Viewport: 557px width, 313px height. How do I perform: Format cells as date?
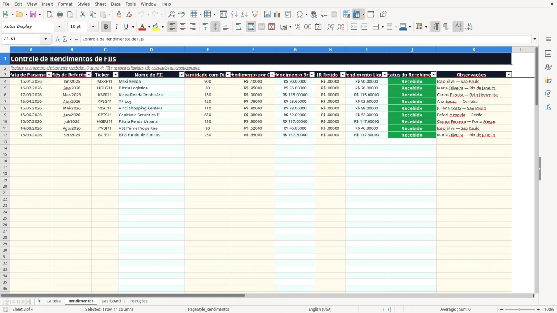click(318, 27)
